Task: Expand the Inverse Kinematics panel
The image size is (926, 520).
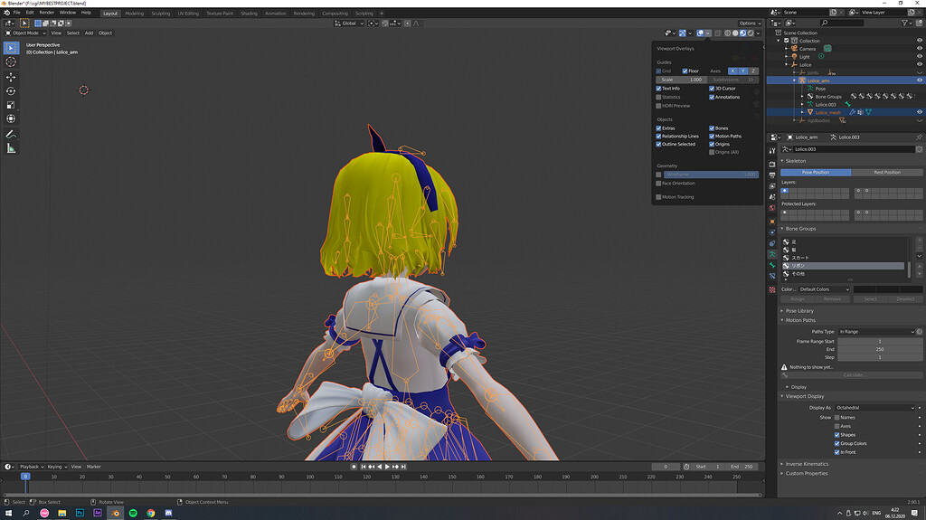Action: [806, 464]
